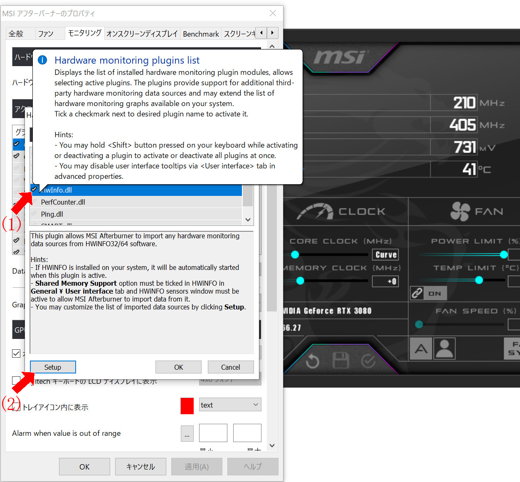The height and width of the screenshot is (482, 520).
Task: Click the MSI logo in Afterburner
Action: point(342,57)
